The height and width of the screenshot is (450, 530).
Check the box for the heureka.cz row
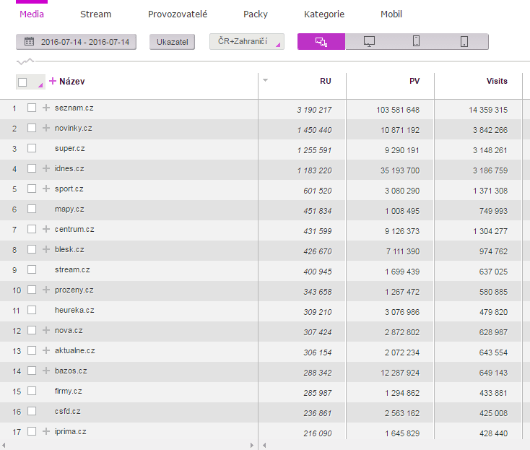[32, 310]
